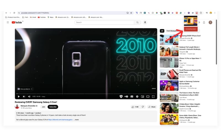Open the thumbnail downloader extension icon
The height and width of the screenshot is (138, 221).
click(x=197, y=13)
